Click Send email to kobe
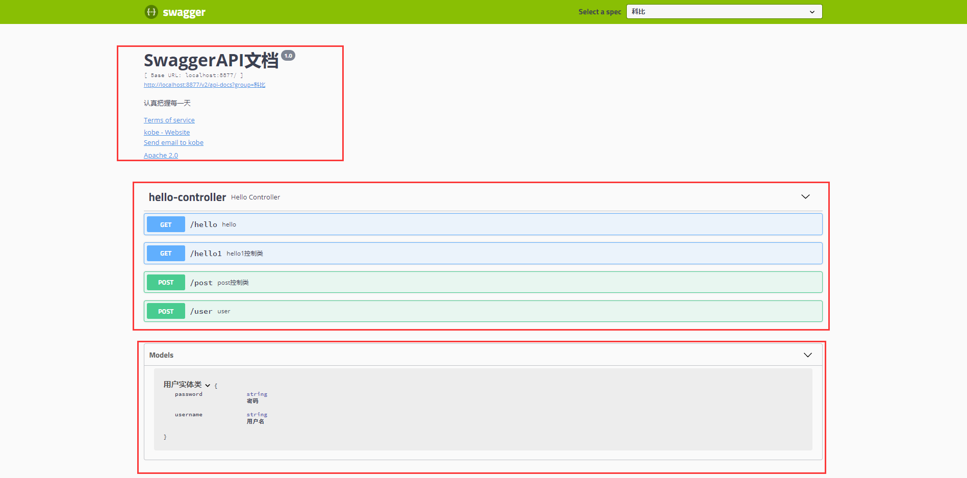The width and height of the screenshot is (967, 478). click(x=173, y=142)
